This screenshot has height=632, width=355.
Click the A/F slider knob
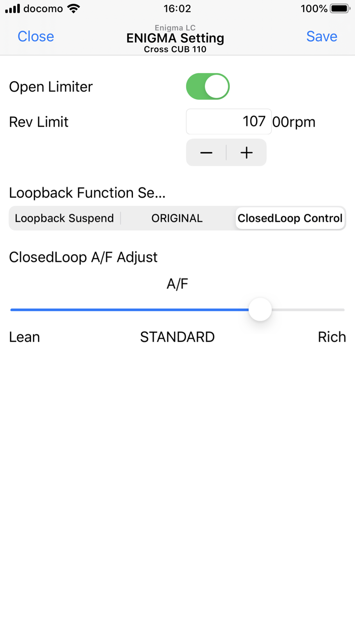(260, 309)
